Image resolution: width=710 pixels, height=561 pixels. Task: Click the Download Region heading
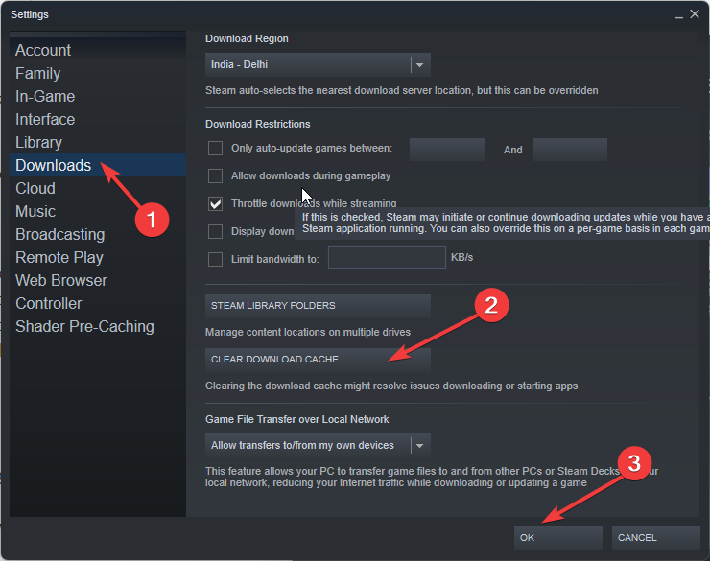pos(247,39)
